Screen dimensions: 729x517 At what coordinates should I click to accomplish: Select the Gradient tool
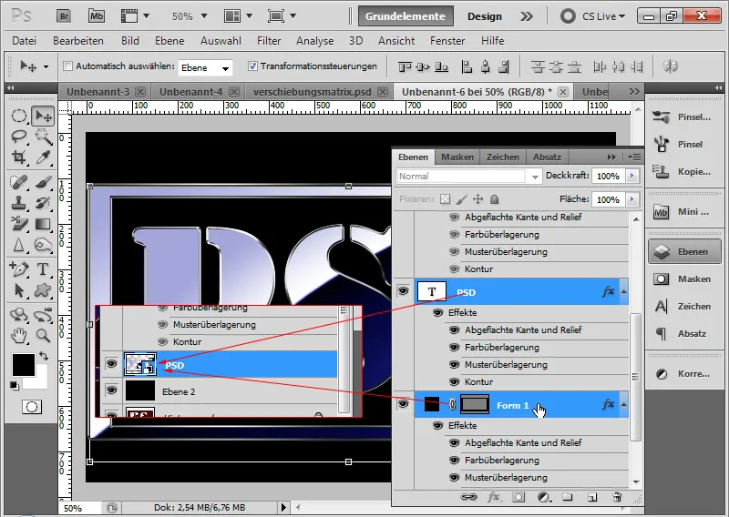pos(43,224)
